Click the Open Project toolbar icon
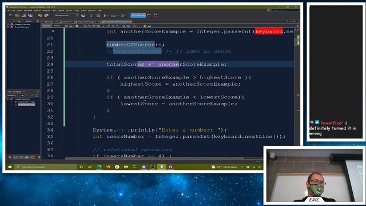 [23, 15]
